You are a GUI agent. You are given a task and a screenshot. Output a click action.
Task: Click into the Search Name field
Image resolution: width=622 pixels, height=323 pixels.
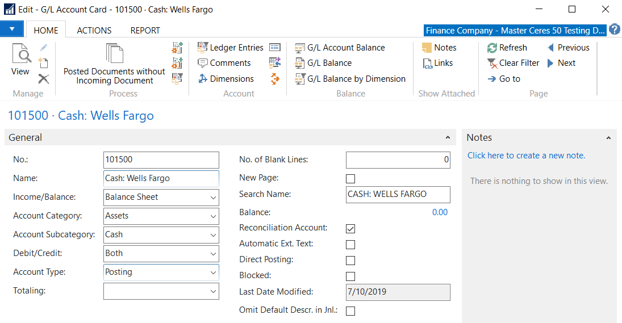398,194
